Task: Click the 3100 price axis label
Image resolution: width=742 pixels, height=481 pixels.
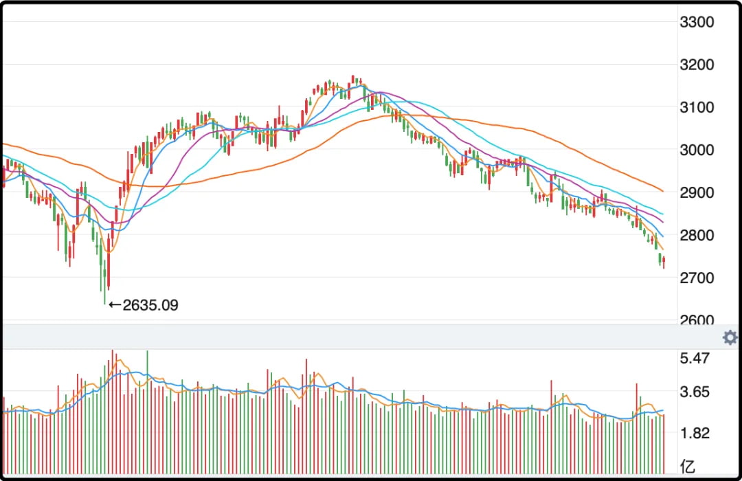Action: point(697,107)
